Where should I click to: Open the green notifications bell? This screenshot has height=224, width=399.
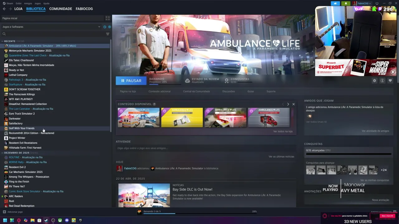[x=346, y=3]
